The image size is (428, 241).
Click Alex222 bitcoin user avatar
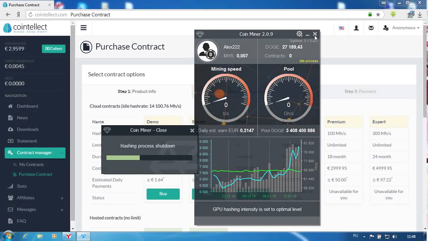tap(207, 51)
